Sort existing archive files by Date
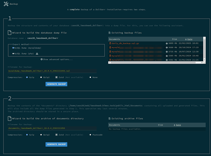The image size is (211, 156). pyautogui.click(x=178, y=125)
